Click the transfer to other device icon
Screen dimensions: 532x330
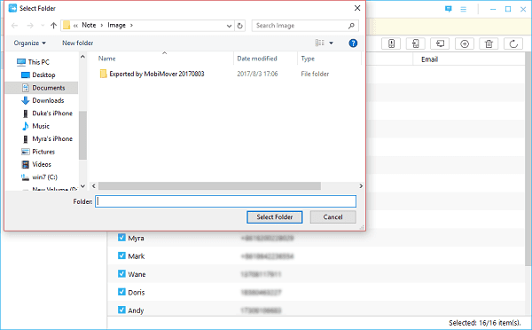(x=416, y=43)
